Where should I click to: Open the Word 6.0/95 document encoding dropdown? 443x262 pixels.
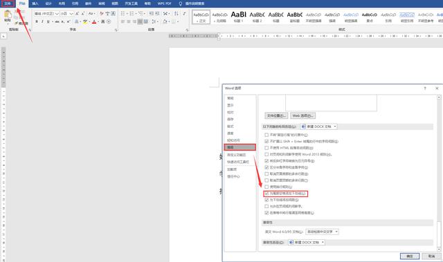coord(322,232)
